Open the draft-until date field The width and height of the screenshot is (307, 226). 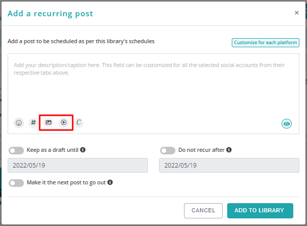[x=78, y=166]
